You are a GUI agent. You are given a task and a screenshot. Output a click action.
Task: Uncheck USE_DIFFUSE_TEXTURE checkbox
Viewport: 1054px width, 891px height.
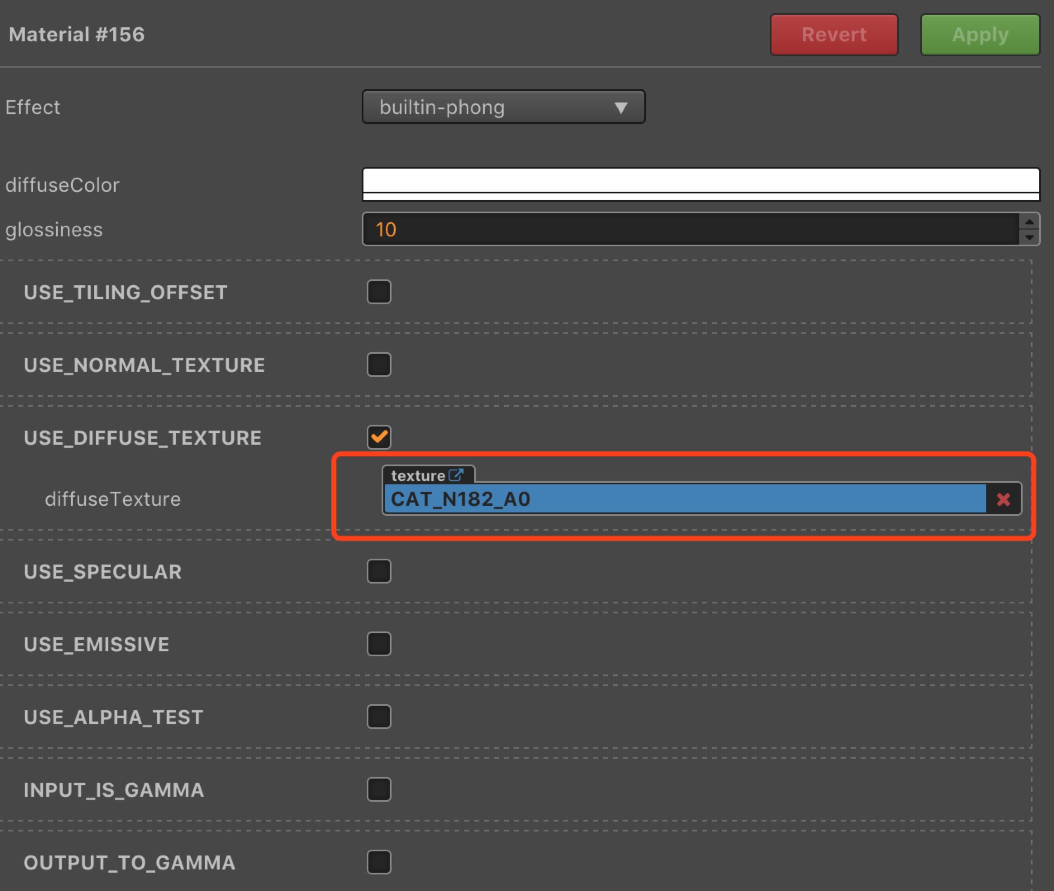[x=379, y=437]
